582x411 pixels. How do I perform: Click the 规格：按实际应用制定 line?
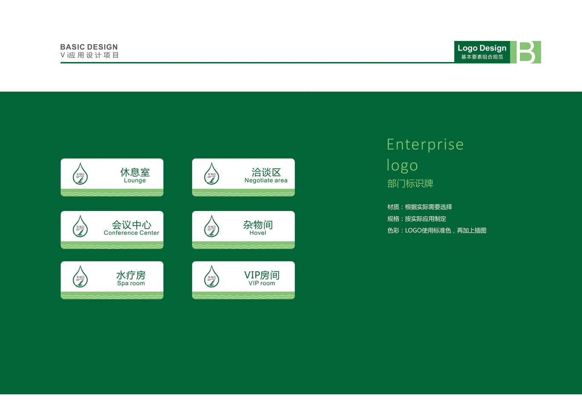pyautogui.click(x=417, y=219)
